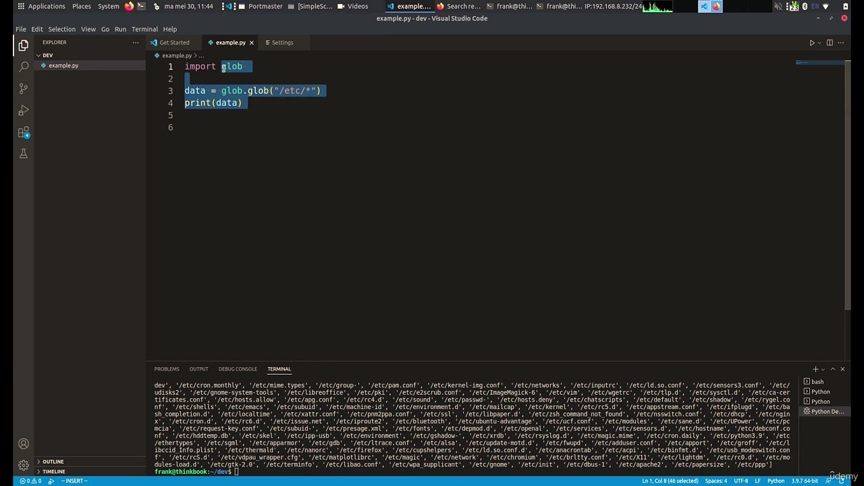Change end of line sequence LF
864x486 pixels.
[757, 481]
